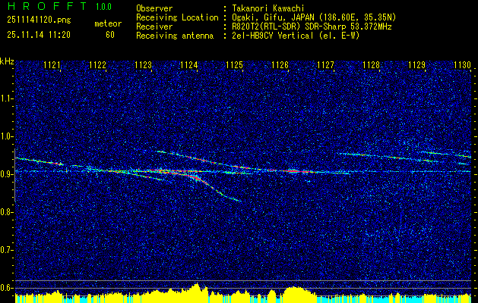Click the 1.1 kHz frequency label
This screenshot has width=478, height=303.
pyautogui.click(x=7, y=98)
